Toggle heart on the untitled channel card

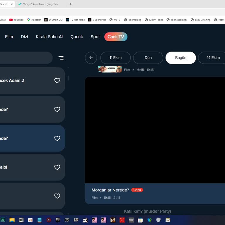57,196
